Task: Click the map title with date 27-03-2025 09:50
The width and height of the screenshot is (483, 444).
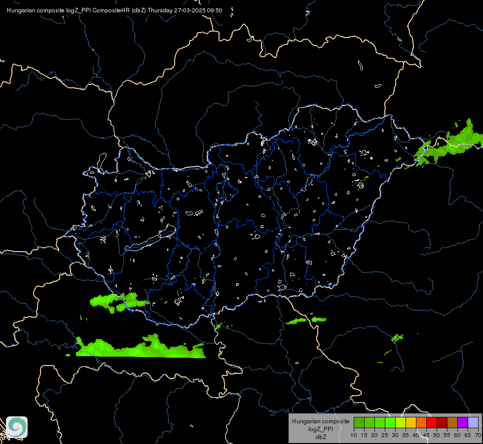Action: coord(114,10)
